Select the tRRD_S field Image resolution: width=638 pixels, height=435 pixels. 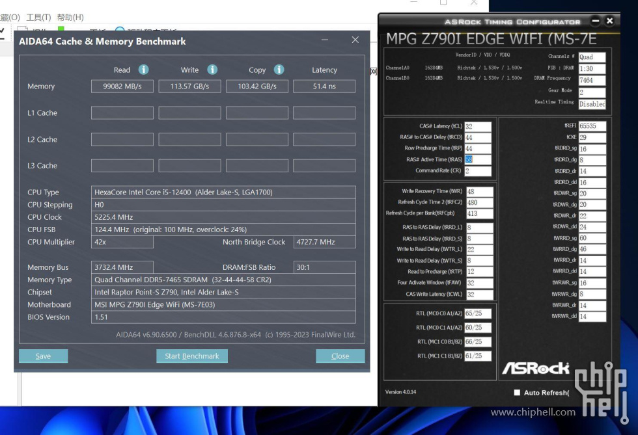tap(480, 239)
